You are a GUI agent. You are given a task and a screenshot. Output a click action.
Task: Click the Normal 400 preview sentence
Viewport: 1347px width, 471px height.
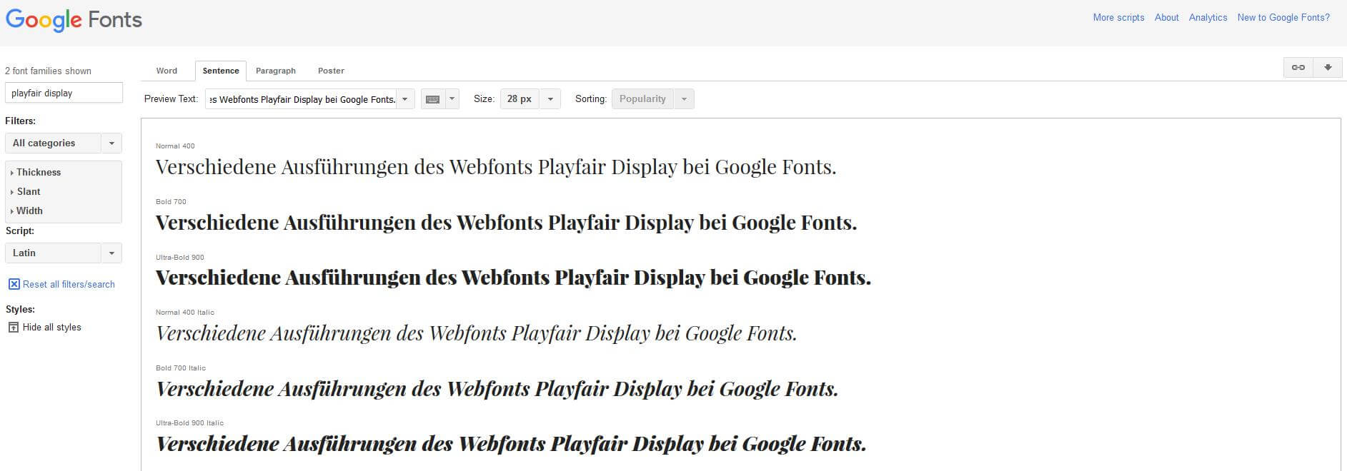click(x=496, y=167)
